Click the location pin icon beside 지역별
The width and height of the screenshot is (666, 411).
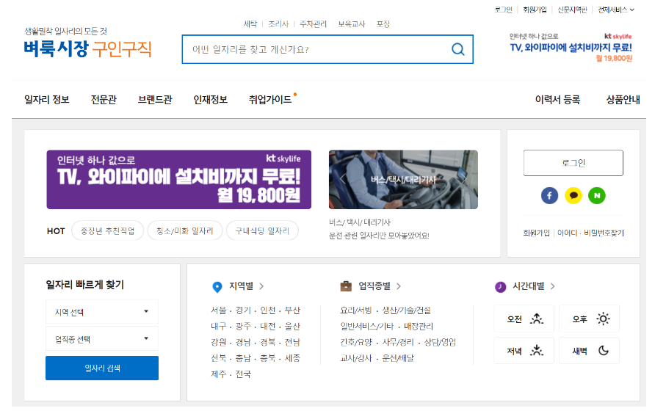(217, 287)
